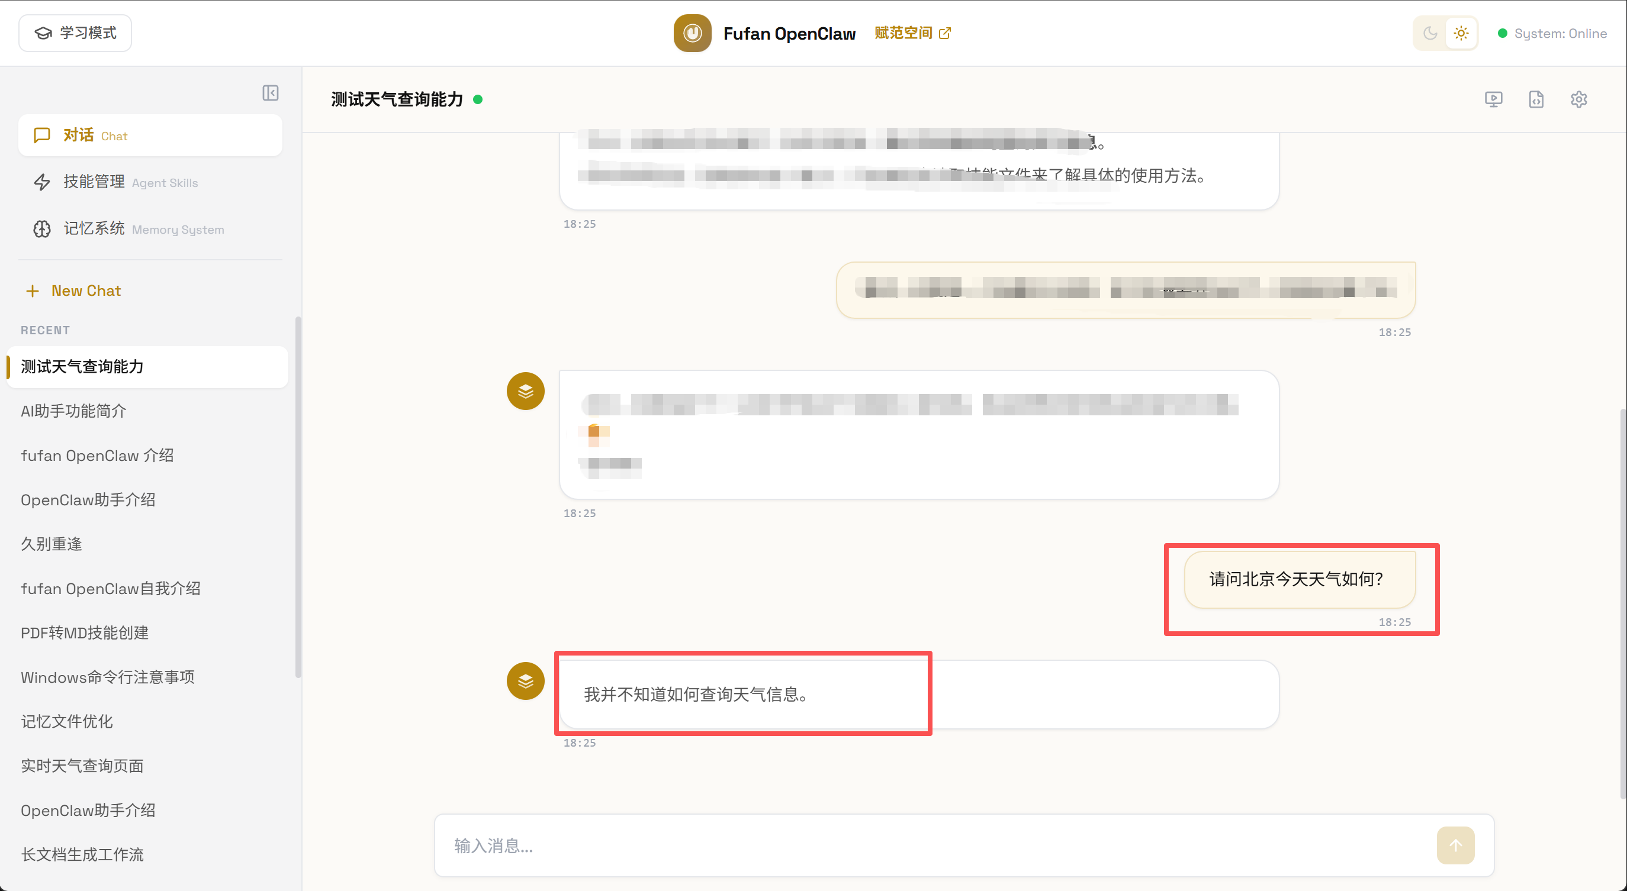Click the sidebar chat list scrollbar
Screen dimensions: 1627x891
tap(298, 497)
